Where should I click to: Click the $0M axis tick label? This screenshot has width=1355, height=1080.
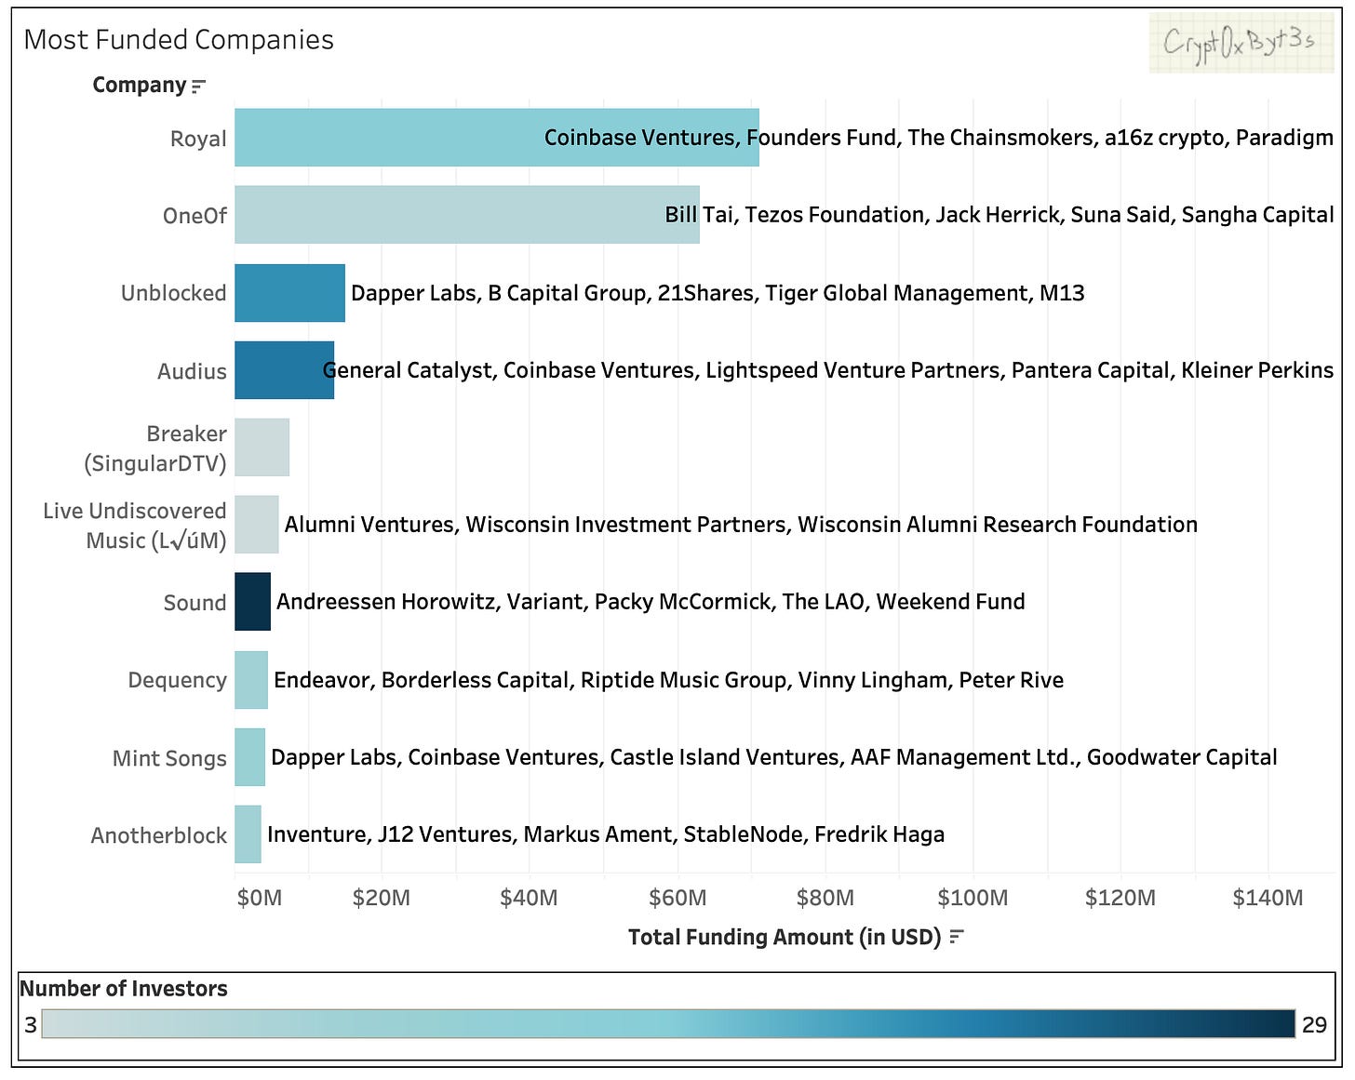260,898
